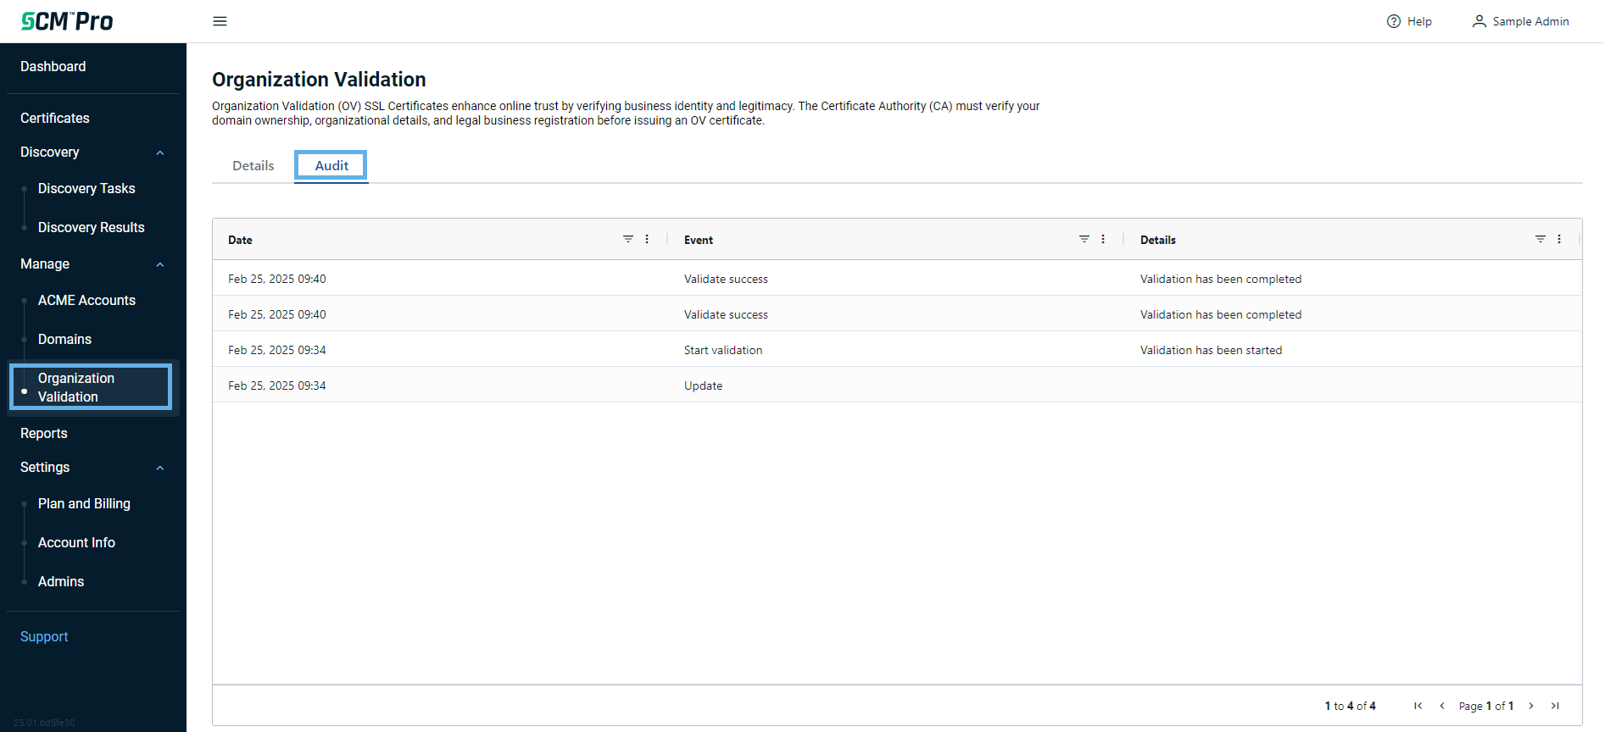Open the Date column filter icon
The width and height of the screenshot is (1604, 732).
point(628,239)
